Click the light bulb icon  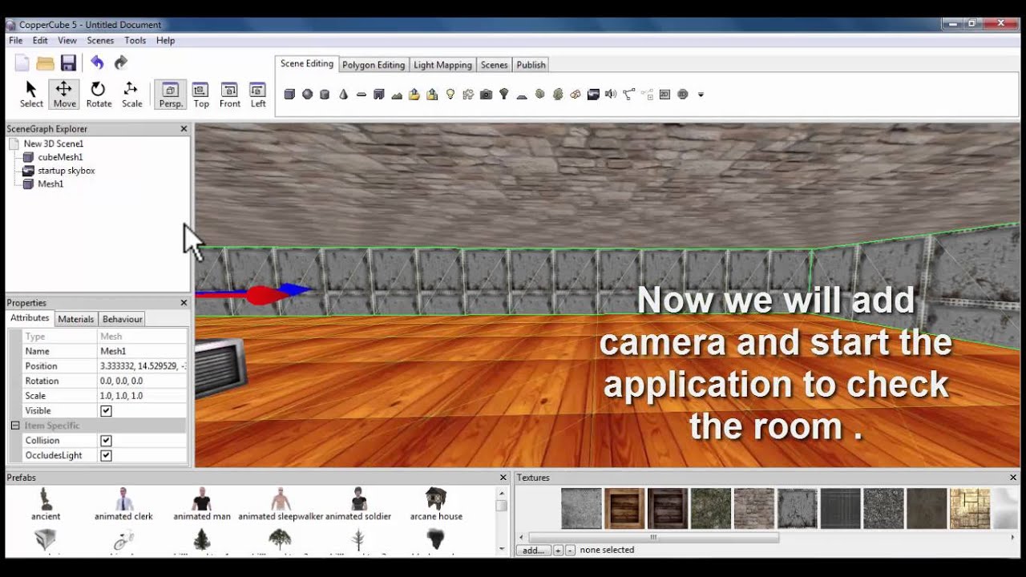click(x=450, y=95)
